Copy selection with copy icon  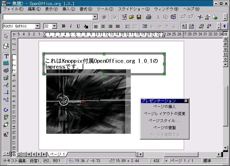point(166,17)
